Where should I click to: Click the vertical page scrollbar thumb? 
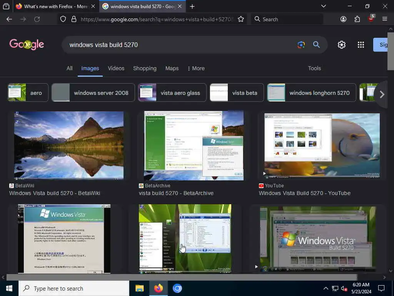(x=391, y=51)
